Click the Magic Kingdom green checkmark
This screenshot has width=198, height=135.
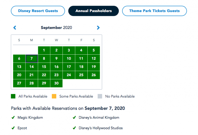(13, 117)
